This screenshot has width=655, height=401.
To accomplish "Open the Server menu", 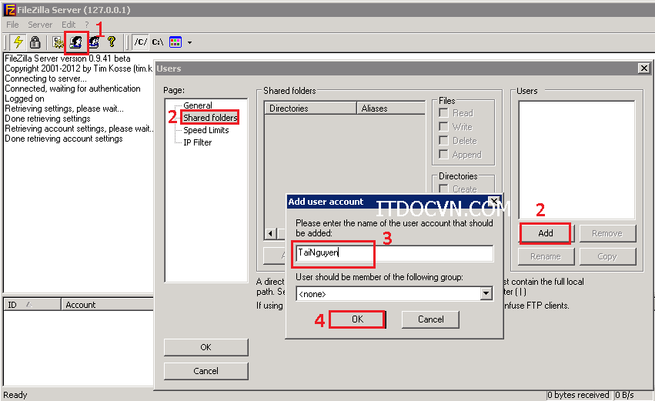I will pyautogui.click(x=40, y=25).
